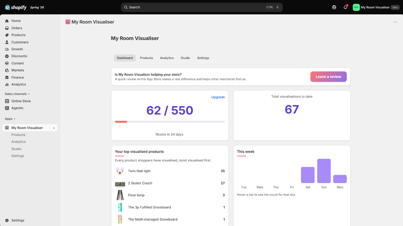The height and width of the screenshot is (226, 403).
Task: Pin the My Room Visualiser app in sidebar
Action: click(54, 128)
